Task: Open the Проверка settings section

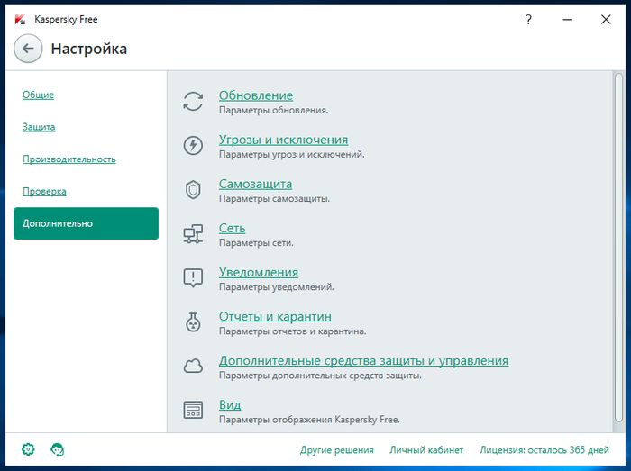Action: click(44, 191)
